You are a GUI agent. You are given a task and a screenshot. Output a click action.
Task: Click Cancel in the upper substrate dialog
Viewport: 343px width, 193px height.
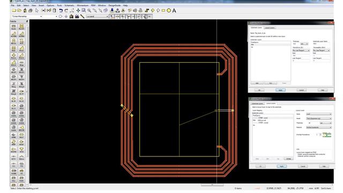coord(301,90)
